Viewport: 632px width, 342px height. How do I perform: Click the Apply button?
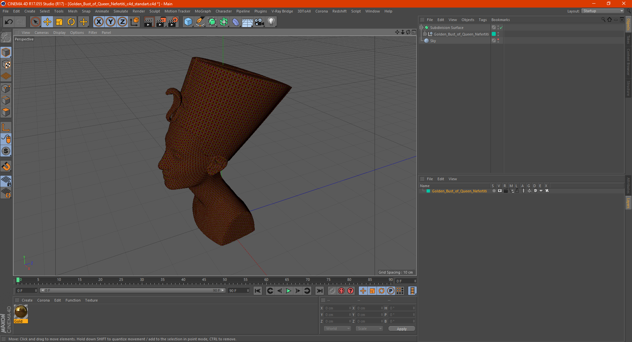pos(402,329)
